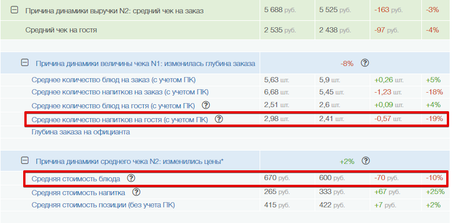Open 'Среднее количество блюд на гостя' link
The image size is (452, 223).
(x=113, y=106)
